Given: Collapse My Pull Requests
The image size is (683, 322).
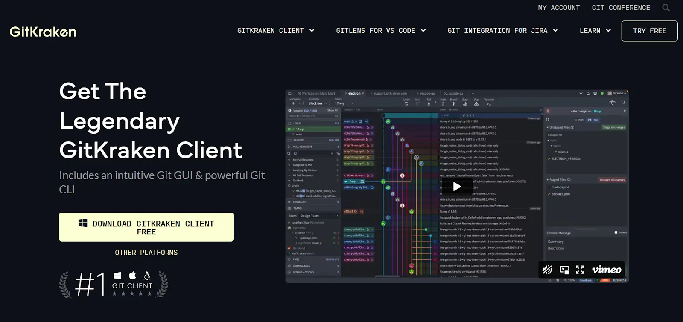Looking at the screenshot, I should coord(289,160).
